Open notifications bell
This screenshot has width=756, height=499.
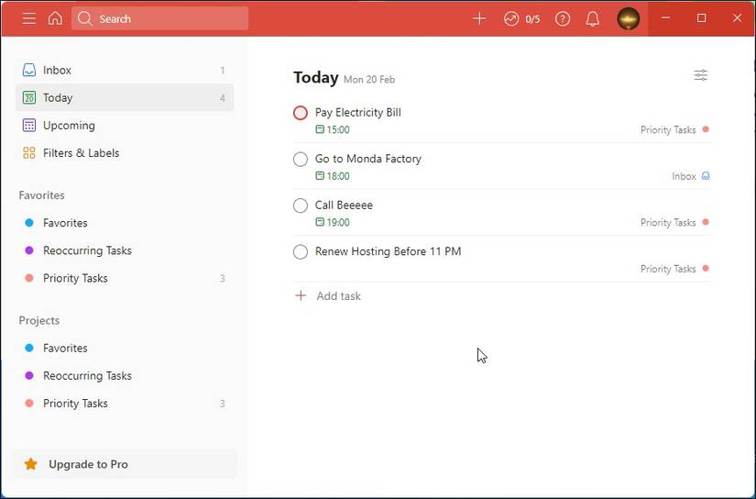click(593, 19)
